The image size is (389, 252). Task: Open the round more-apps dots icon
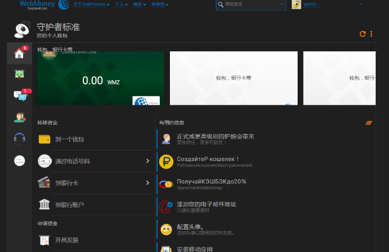[19, 160]
